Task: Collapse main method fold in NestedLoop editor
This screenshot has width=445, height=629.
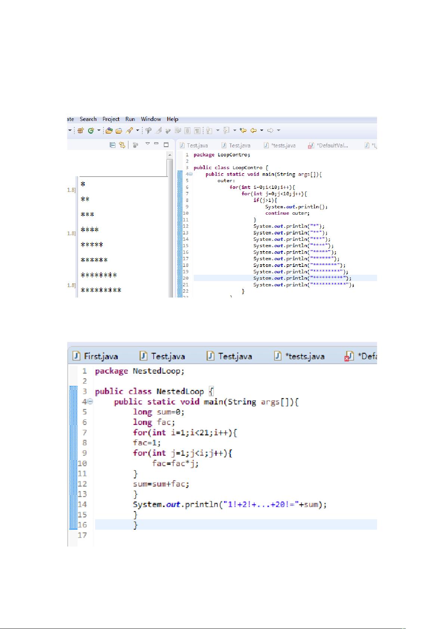Action: [x=90, y=402]
